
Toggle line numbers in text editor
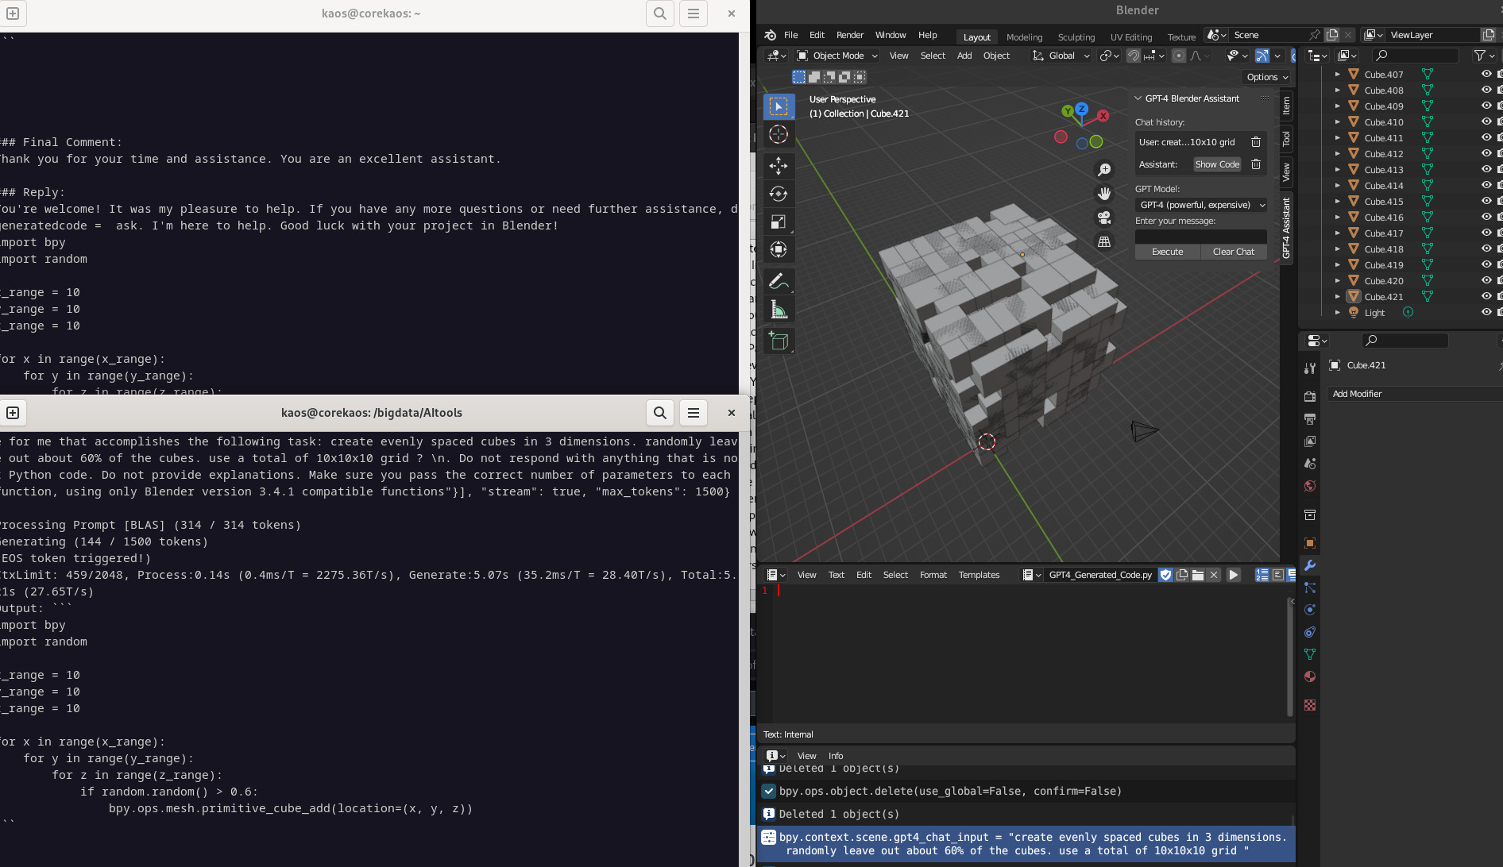coord(1262,575)
